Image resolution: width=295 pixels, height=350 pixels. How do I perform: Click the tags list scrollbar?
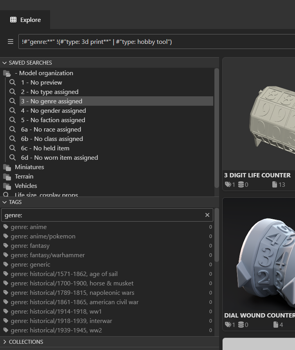click(216, 235)
